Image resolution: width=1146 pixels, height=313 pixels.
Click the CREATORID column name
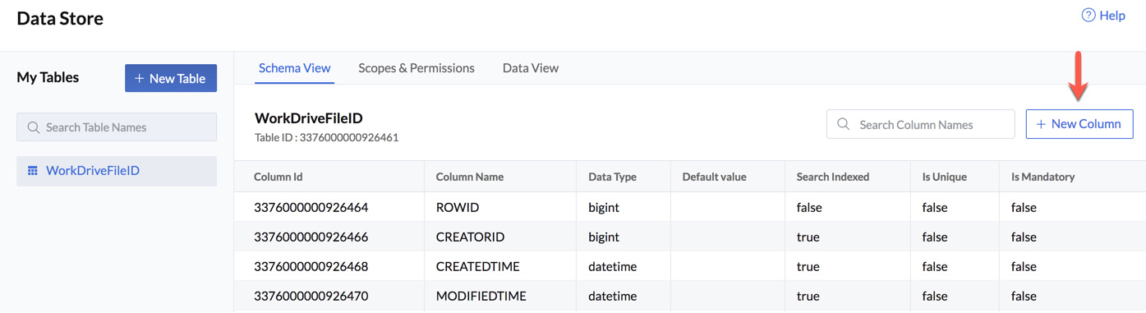pos(471,237)
